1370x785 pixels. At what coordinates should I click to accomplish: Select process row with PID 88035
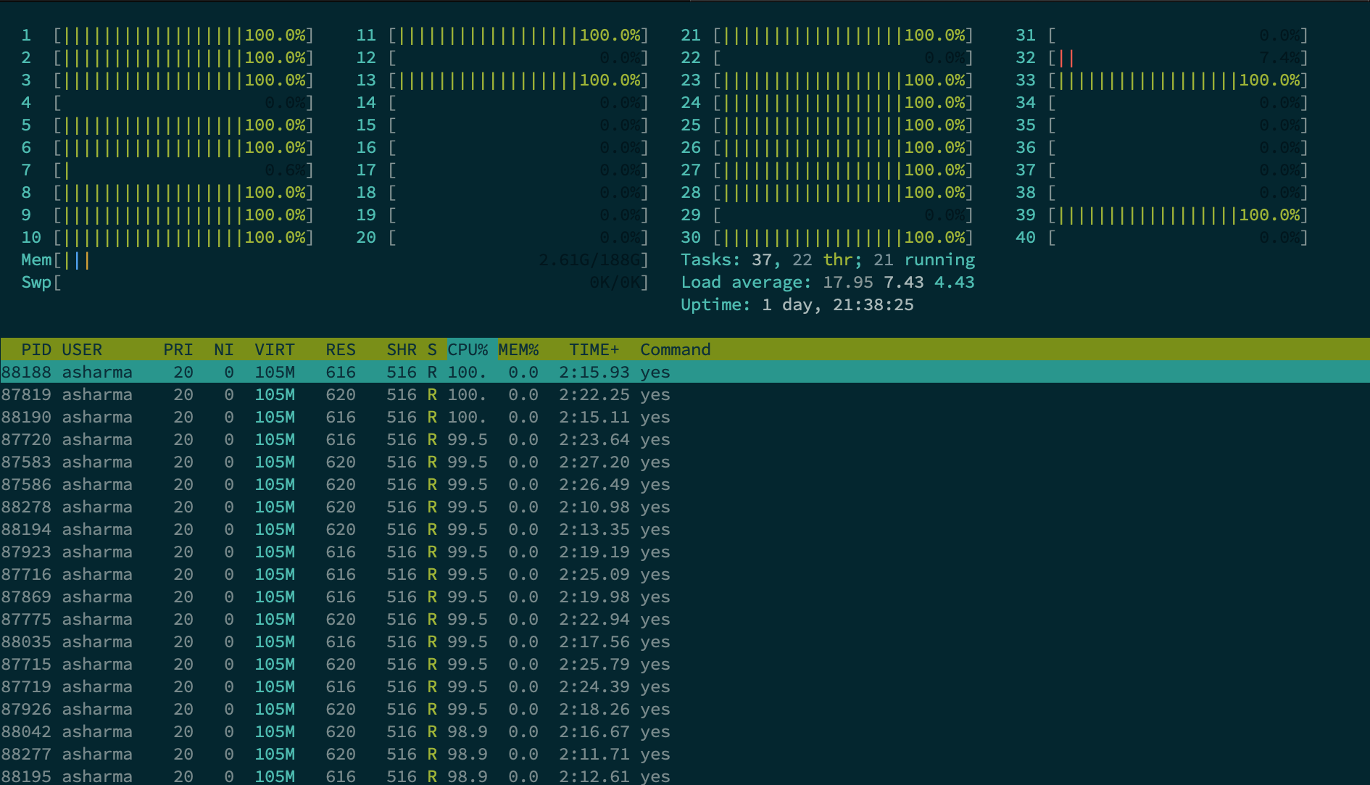685,641
